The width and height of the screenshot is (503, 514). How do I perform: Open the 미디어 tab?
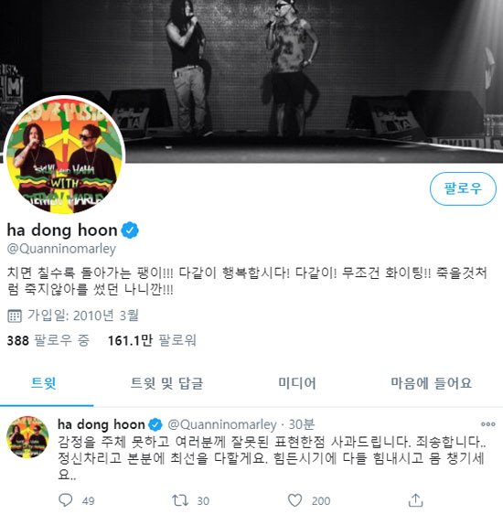297,383
